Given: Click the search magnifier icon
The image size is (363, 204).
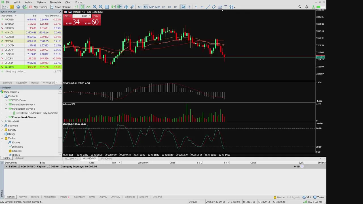Looking at the screenshot, I should point(300,7).
